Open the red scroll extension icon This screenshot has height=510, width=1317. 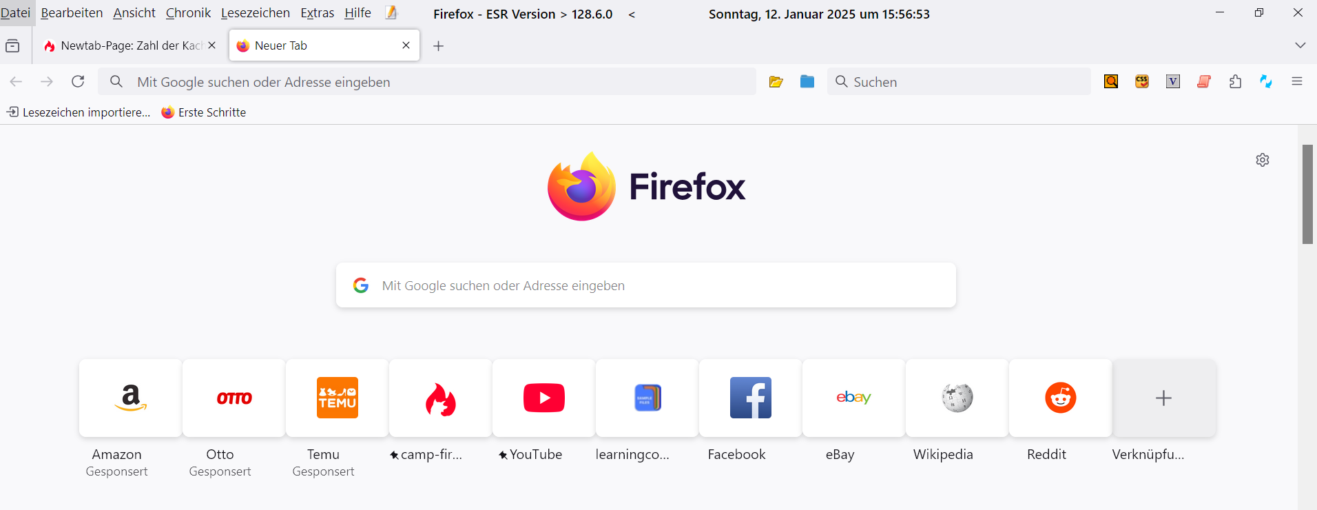point(1204,82)
